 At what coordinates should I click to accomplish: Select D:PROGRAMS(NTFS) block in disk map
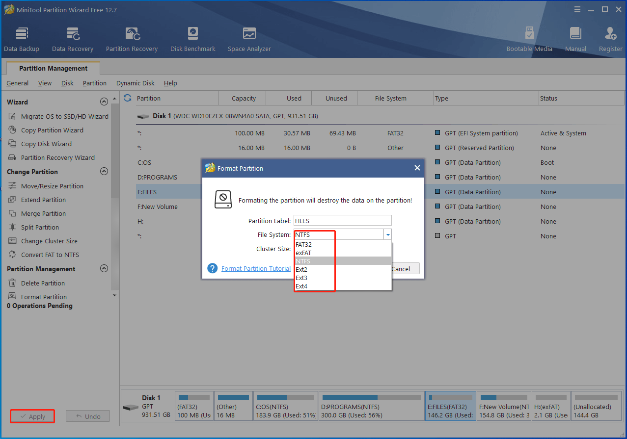[x=371, y=406]
